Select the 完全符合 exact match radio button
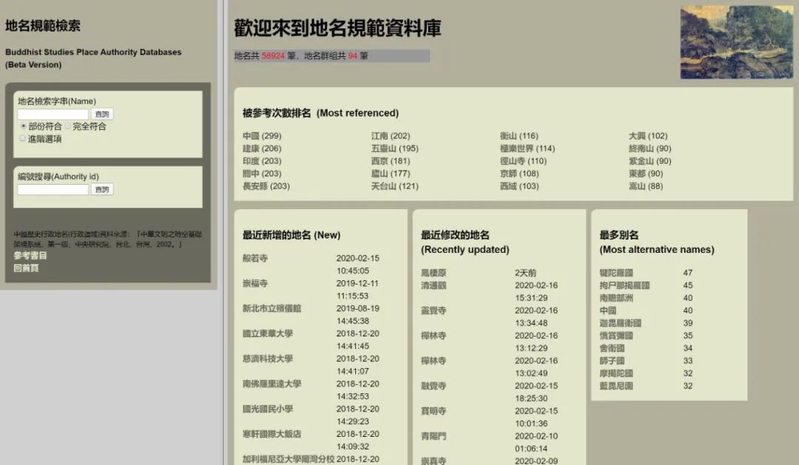This screenshot has width=799, height=465. [68, 126]
